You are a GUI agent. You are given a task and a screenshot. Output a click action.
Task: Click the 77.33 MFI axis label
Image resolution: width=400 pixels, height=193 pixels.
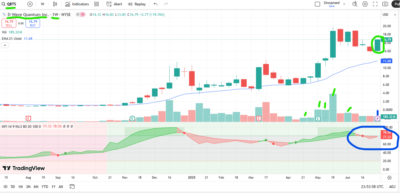click(387, 136)
